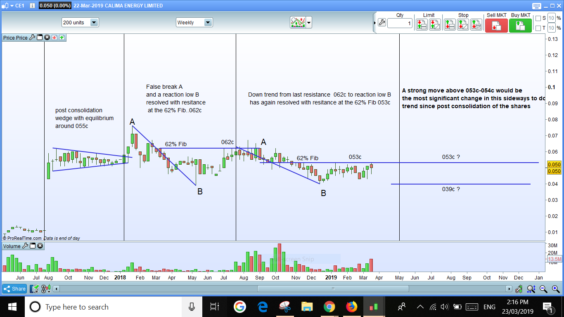Open Microsoft Edge on taskbar

point(262,307)
